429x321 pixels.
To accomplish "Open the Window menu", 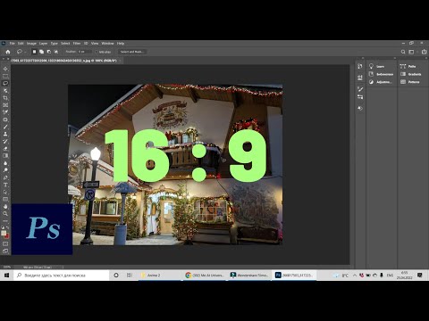I will 107,44.
